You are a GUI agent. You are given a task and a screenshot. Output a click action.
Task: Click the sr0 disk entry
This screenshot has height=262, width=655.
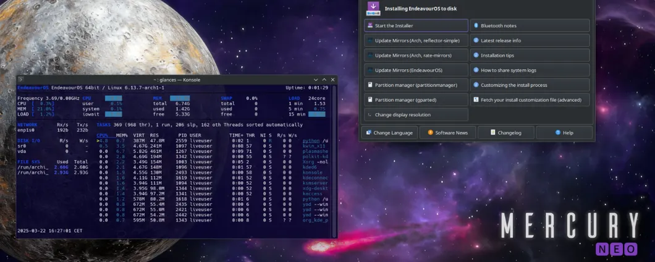click(x=21, y=146)
